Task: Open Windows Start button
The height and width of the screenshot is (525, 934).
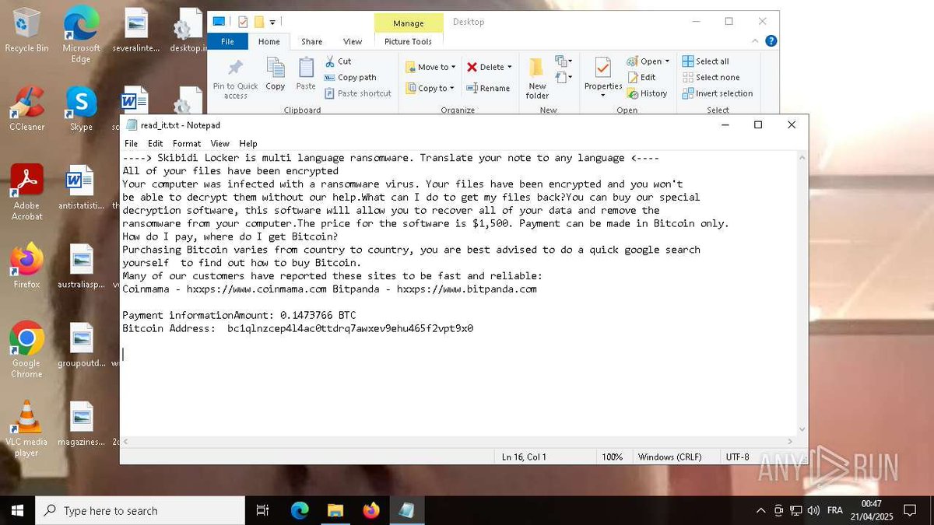Action: pyautogui.click(x=17, y=510)
